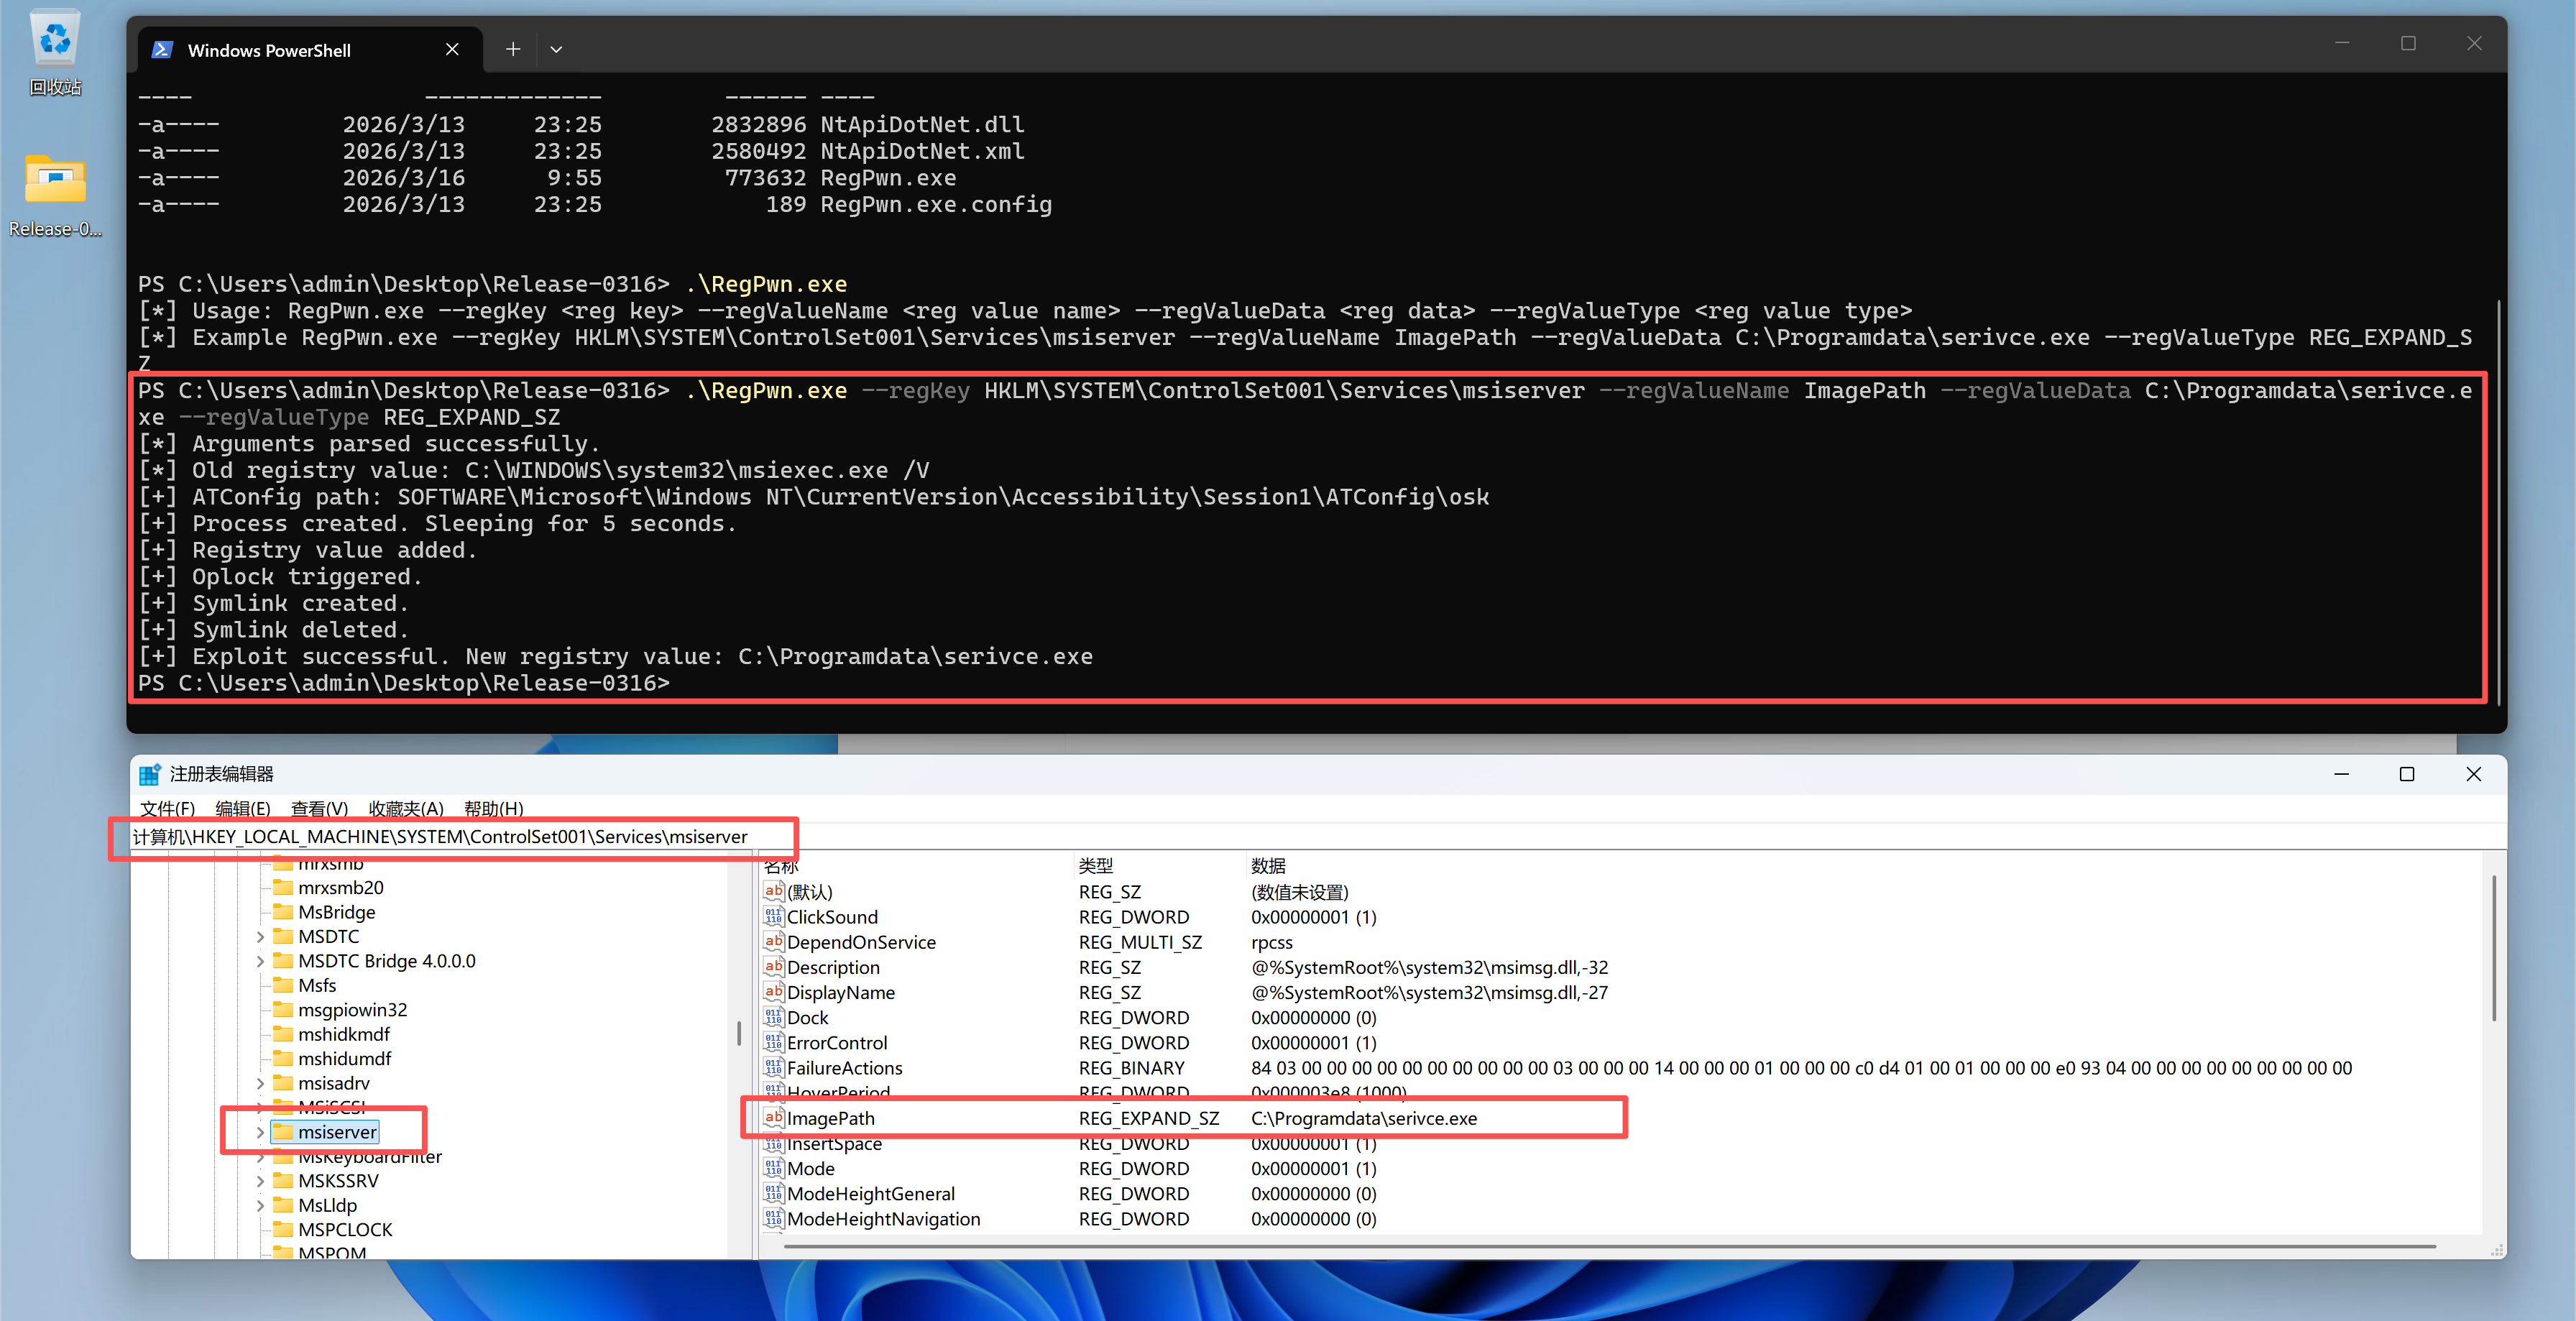Expand the msiserver tree node

tap(260, 1132)
